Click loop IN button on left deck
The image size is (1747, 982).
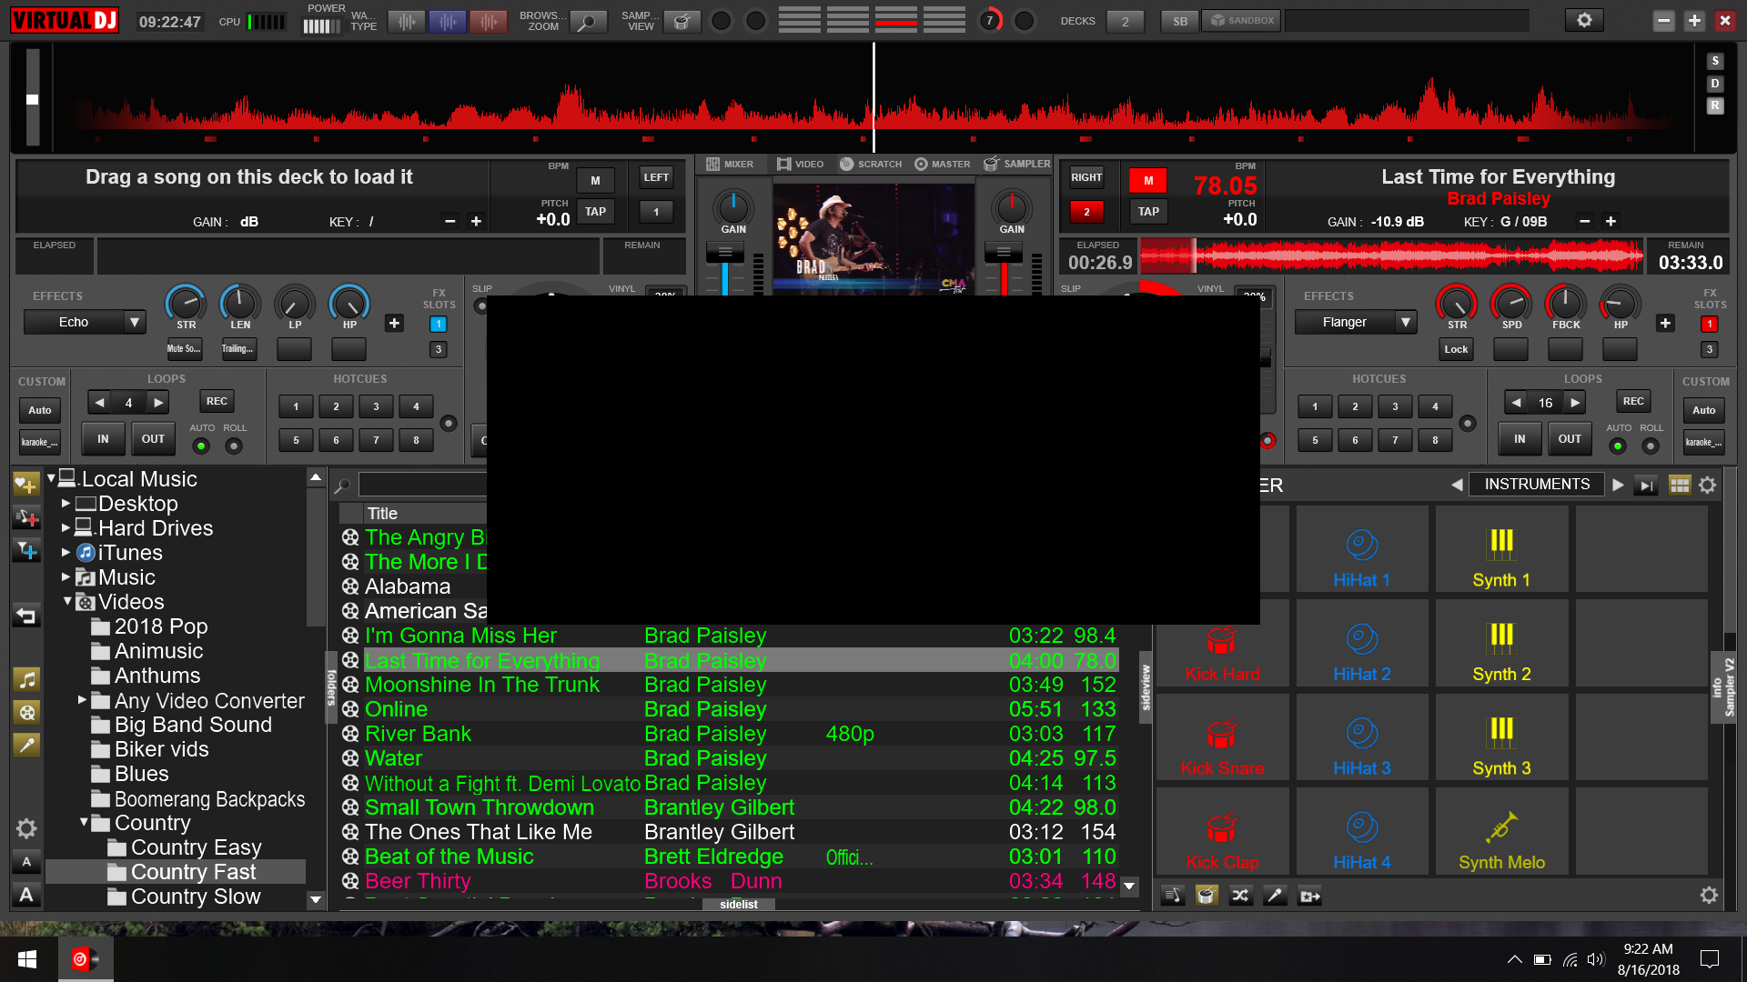[x=103, y=439]
